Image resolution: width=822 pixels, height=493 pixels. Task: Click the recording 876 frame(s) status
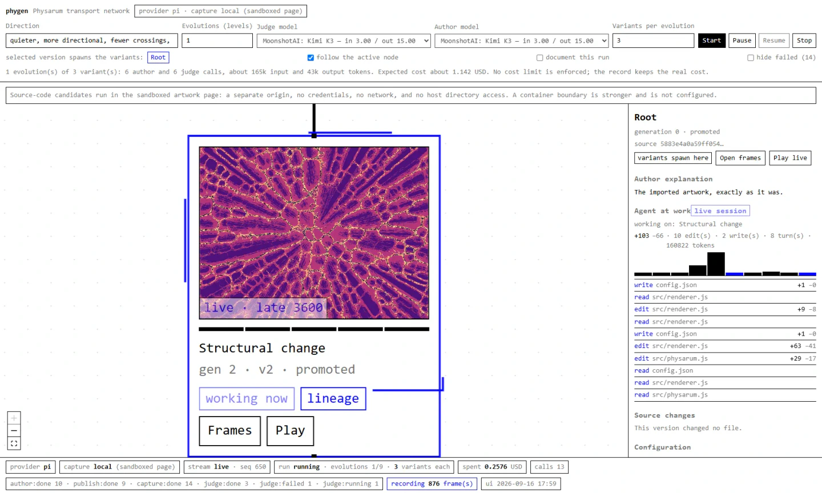(432, 484)
